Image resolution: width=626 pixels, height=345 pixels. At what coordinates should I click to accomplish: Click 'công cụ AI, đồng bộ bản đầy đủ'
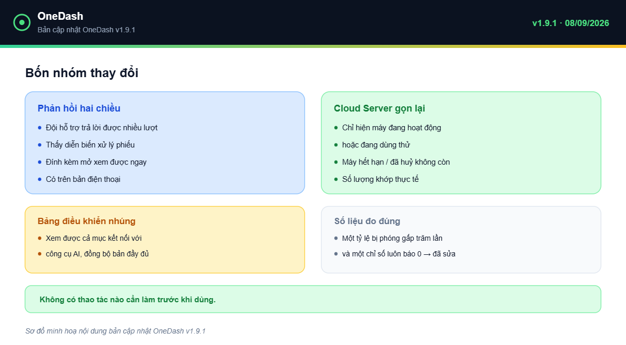point(98,254)
